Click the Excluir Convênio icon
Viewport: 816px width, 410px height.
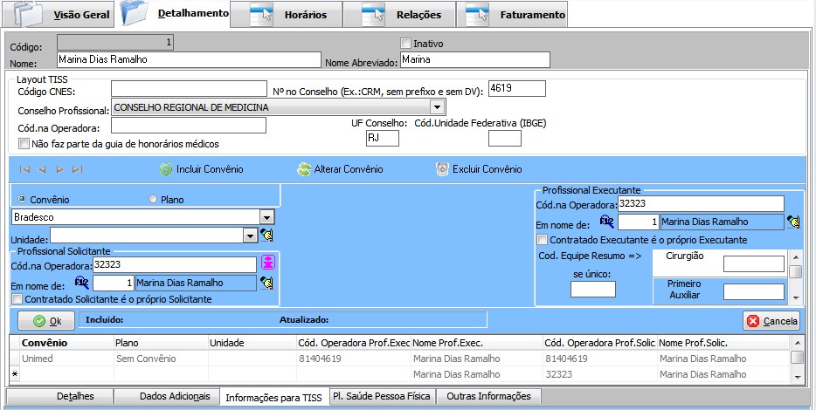[442, 169]
